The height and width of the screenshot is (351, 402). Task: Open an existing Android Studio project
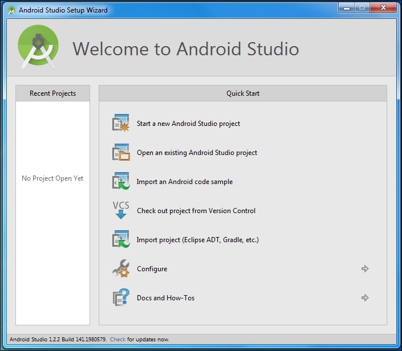coord(197,153)
